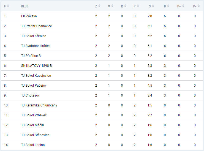Screen dimensions: 204x151
Task: Open TJ Pfeifer Chanovice club entry
Action: coord(36,26)
